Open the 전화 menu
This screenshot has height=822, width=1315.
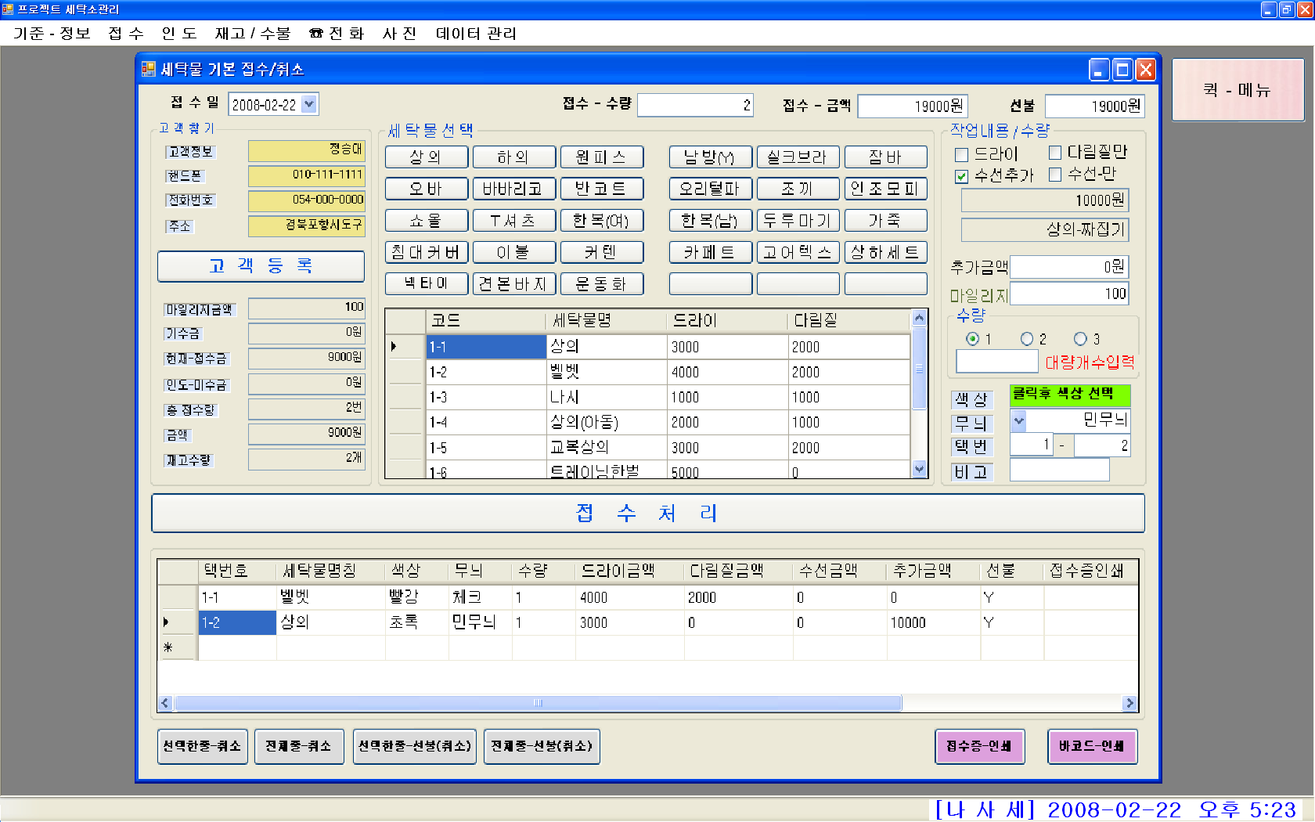click(337, 34)
